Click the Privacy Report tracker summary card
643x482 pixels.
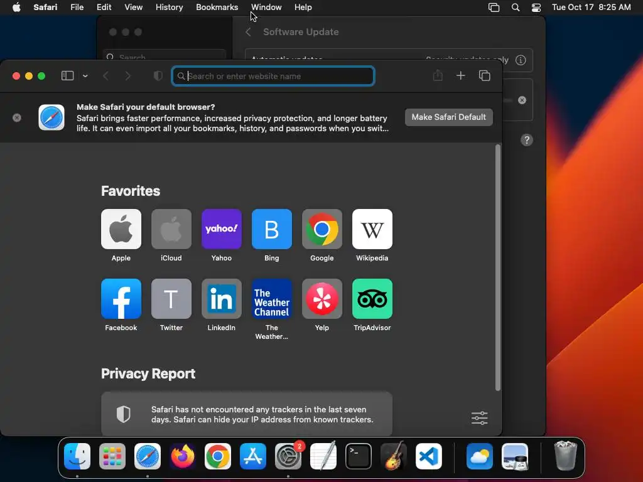246,414
